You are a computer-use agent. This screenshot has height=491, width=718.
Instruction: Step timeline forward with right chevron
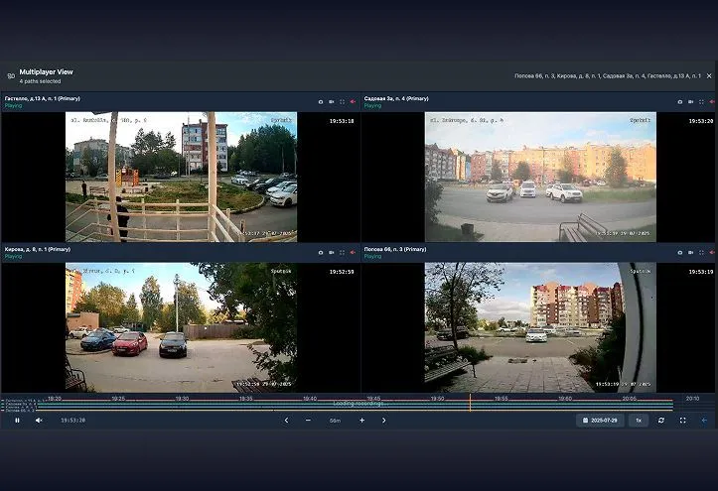click(x=383, y=421)
